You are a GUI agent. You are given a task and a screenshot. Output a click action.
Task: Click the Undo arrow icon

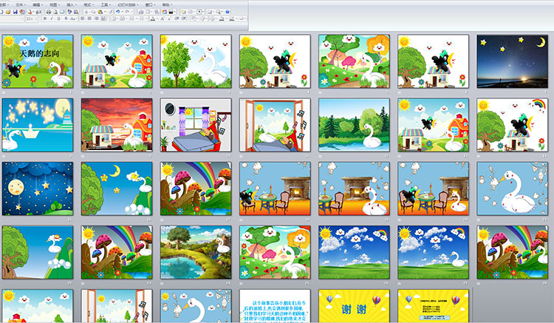pos(117,12)
